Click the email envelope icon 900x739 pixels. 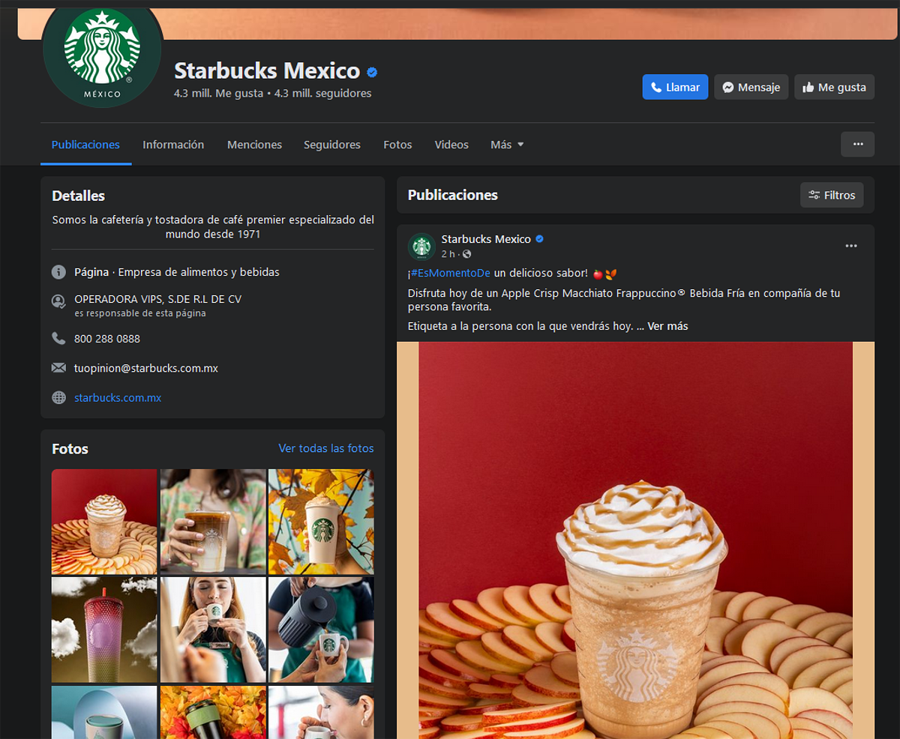(x=58, y=368)
